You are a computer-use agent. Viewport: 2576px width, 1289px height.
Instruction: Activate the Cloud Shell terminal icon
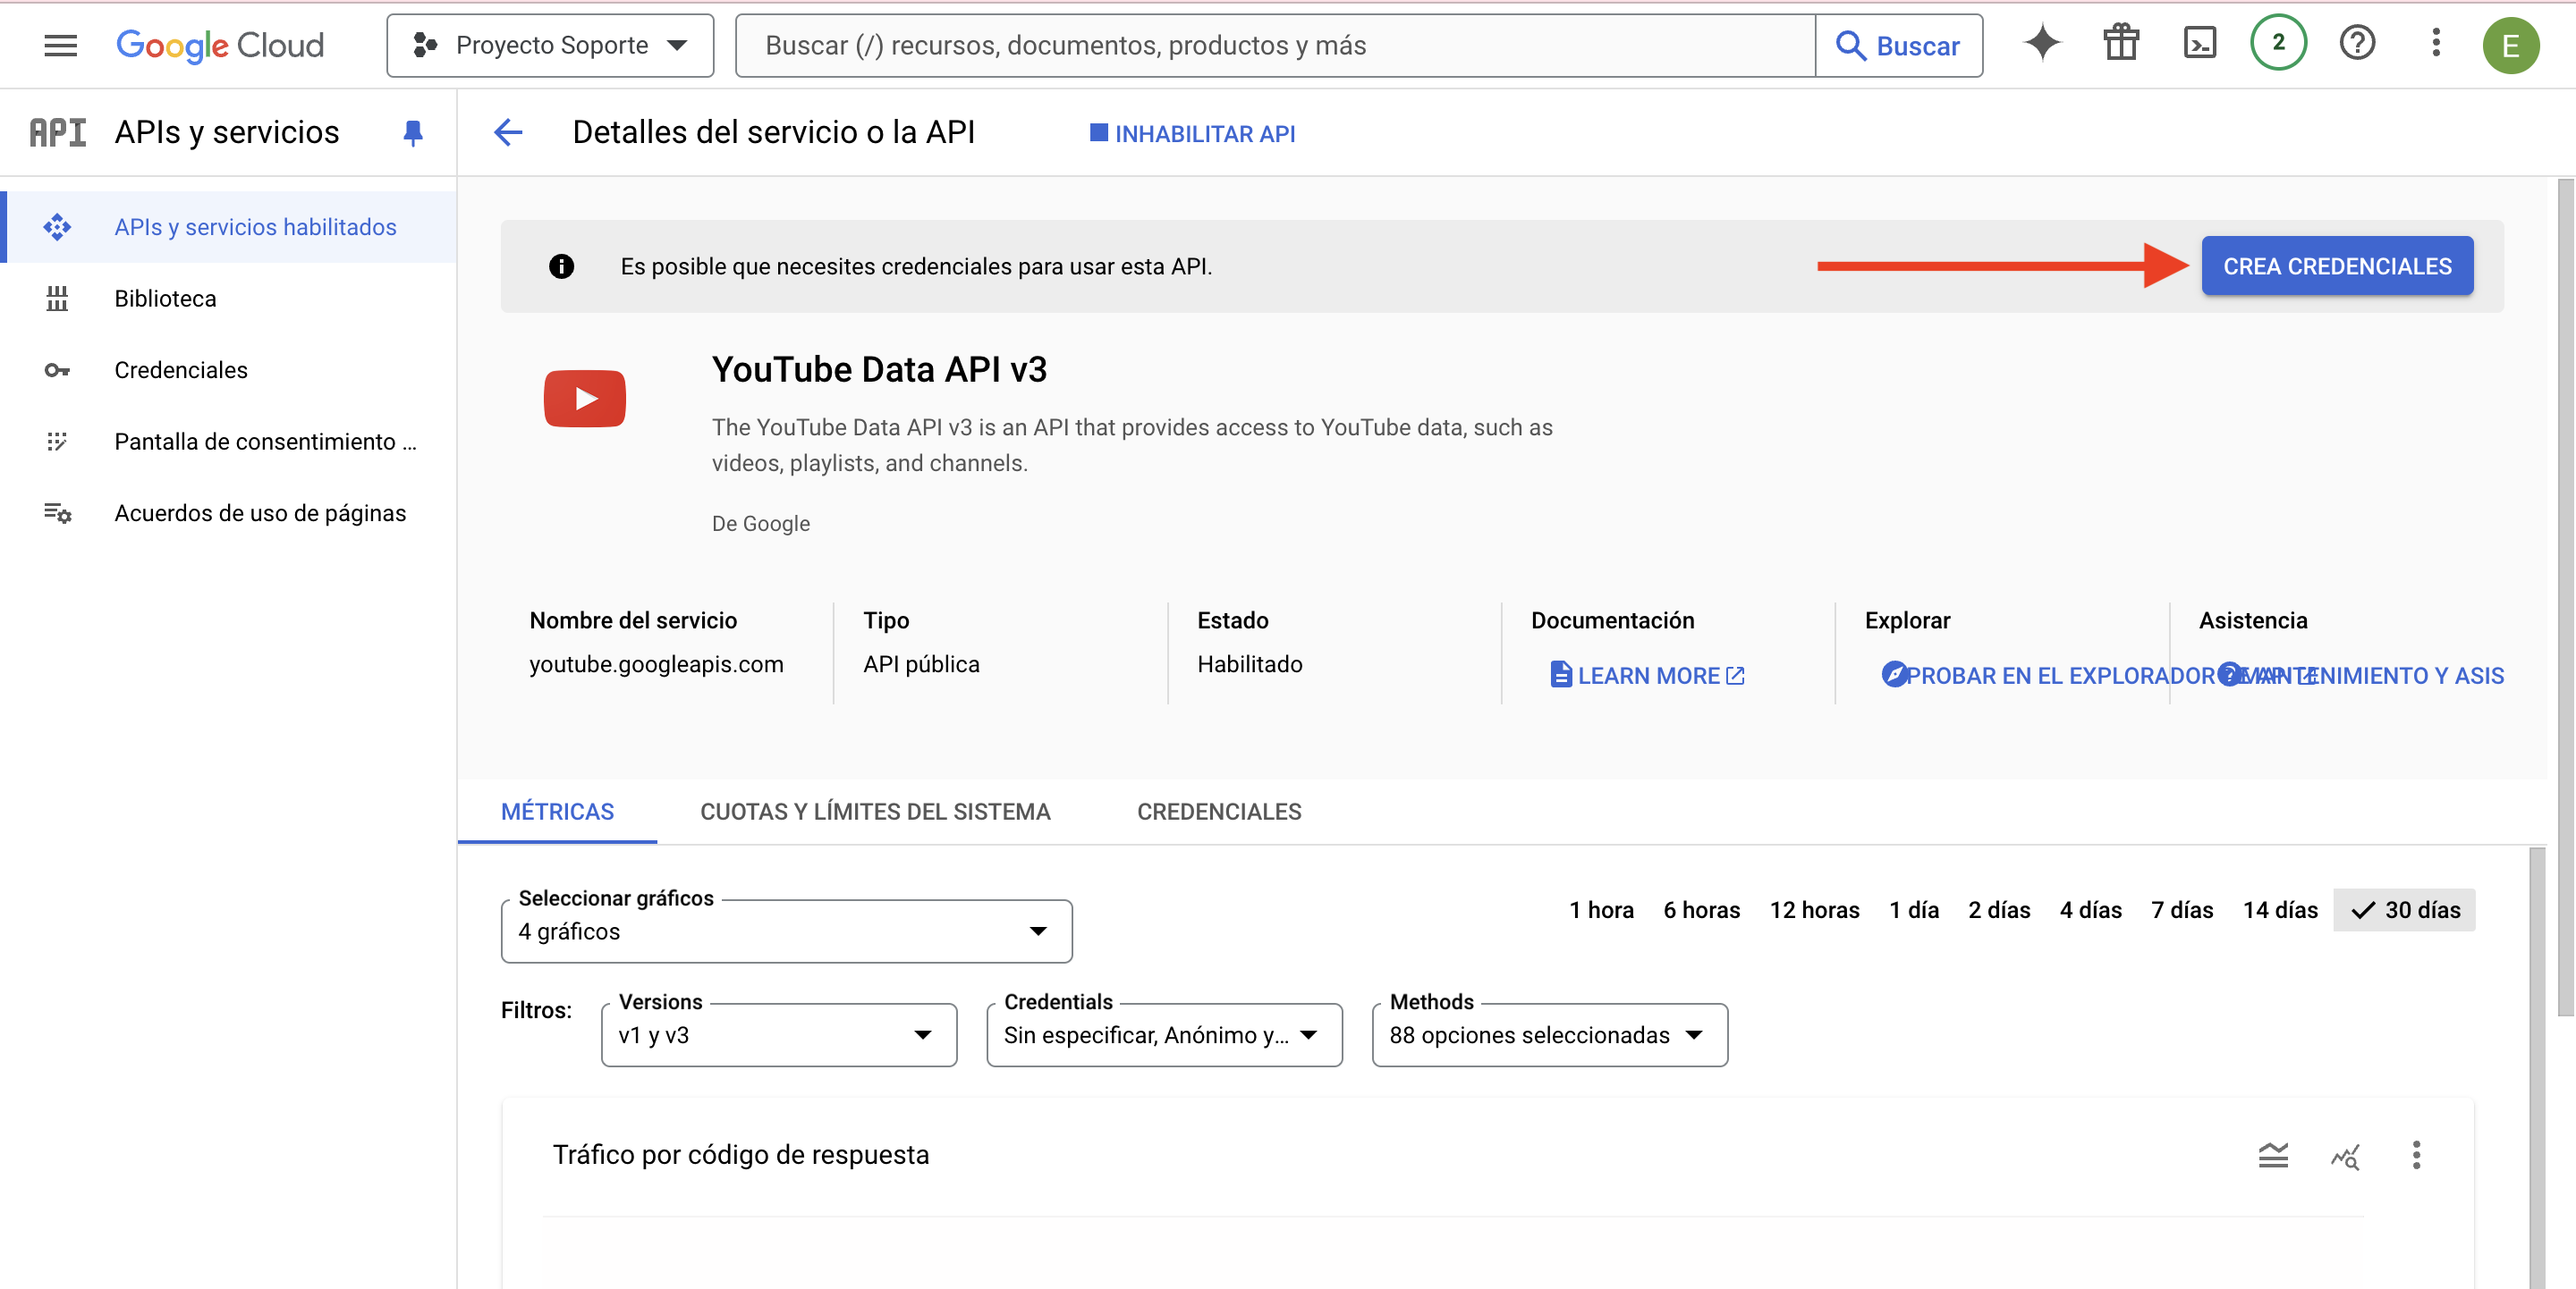click(x=2200, y=44)
